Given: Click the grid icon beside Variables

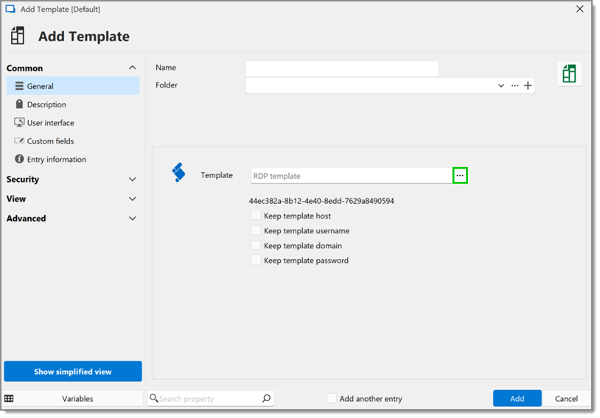Looking at the screenshot, I should click(x=9, y=399).
